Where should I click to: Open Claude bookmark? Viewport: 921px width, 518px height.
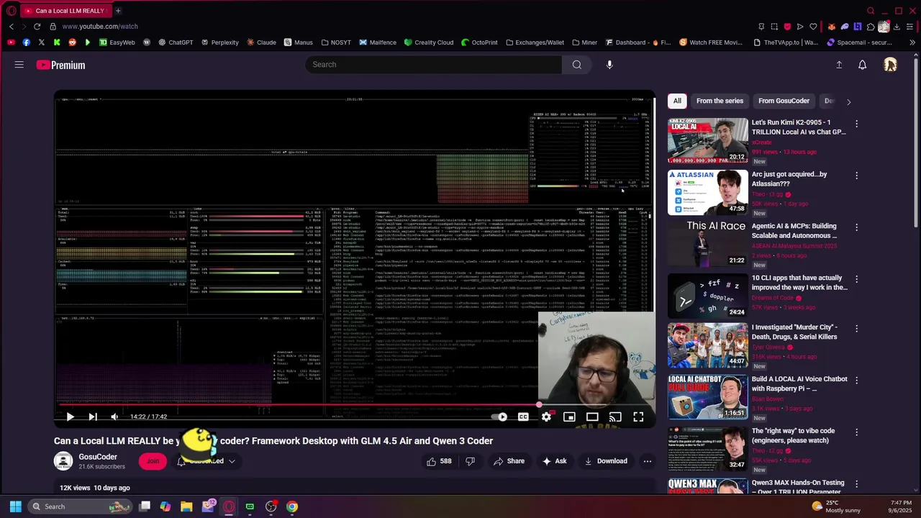coord(261,42)
